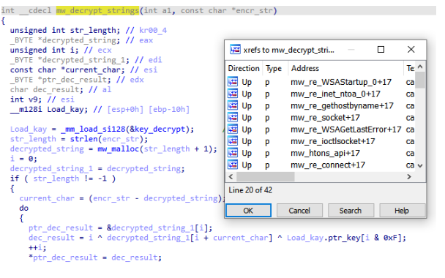Close the xrefs dialog window
This screenshot has height=278, width=445.
coord(411,50)
